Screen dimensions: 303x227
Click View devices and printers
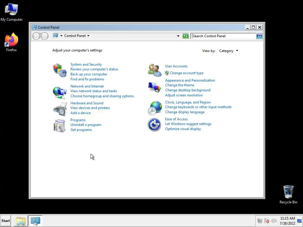pos(90,108)
